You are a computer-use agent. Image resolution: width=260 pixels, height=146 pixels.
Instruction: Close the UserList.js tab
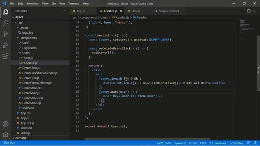pyautogui.click(x=121, y=11)
